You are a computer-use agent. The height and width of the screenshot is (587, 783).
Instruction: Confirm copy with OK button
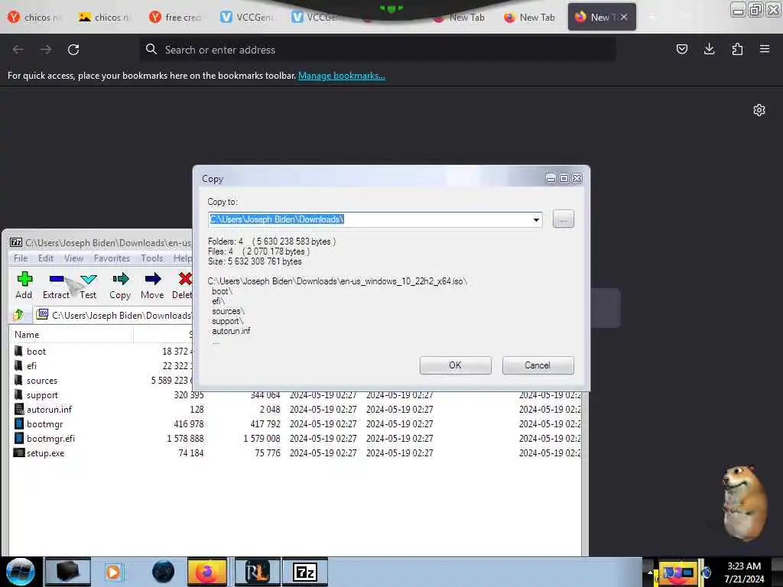[456, 365]
